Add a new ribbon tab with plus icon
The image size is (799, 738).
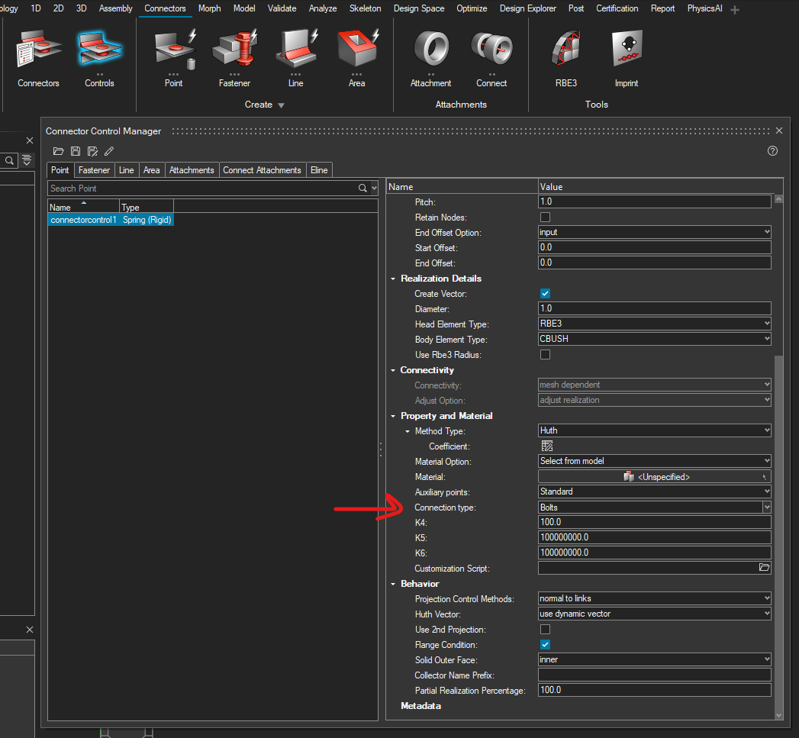pos(734,10)
